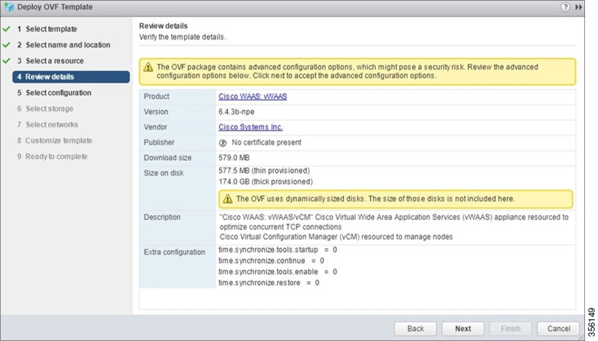
Task: Open step 3 Select a resource
Action: point(50,61)
